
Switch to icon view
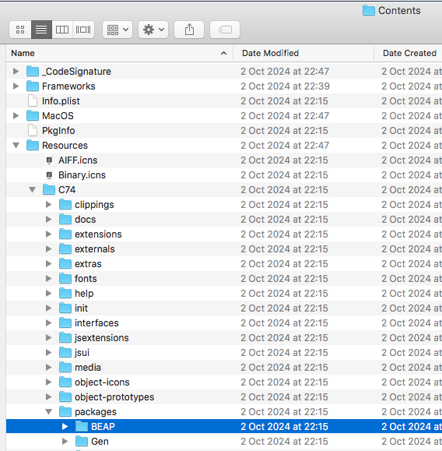[20, 30]
